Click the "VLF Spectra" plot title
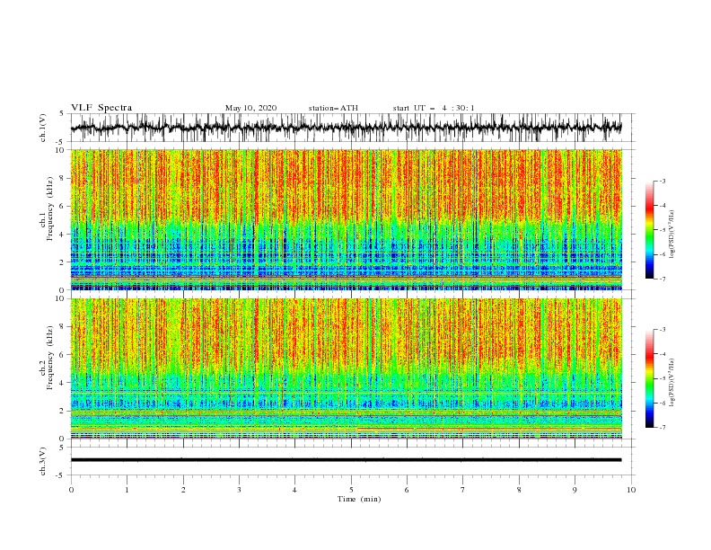 point(101,108)
